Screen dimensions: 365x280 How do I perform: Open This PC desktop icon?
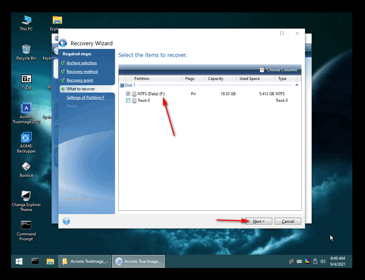[26, 23]
